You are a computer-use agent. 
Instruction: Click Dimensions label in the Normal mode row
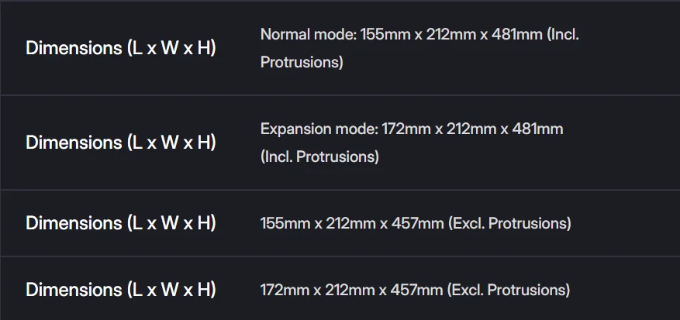click(x=121, y=48)
